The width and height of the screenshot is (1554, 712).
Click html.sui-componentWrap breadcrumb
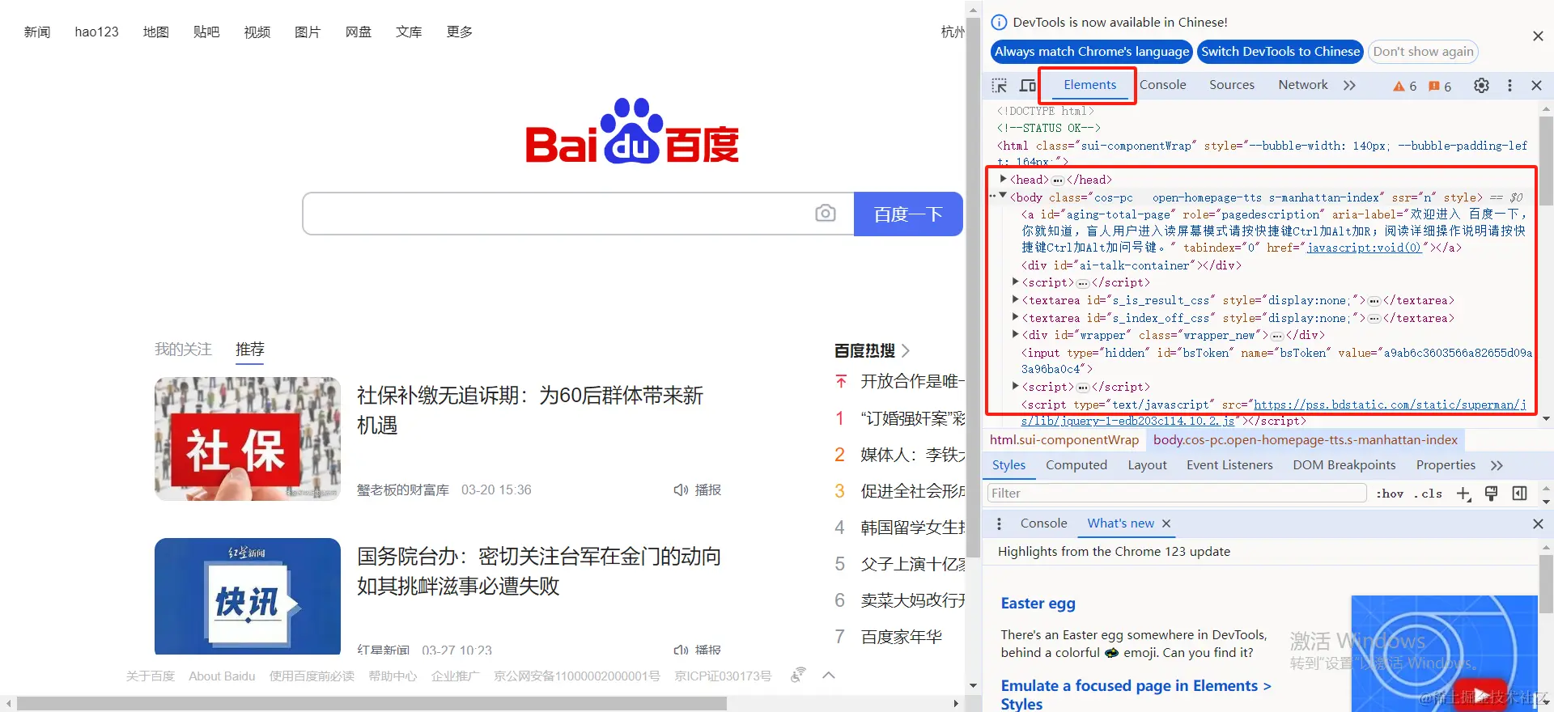coord(1064,440)
